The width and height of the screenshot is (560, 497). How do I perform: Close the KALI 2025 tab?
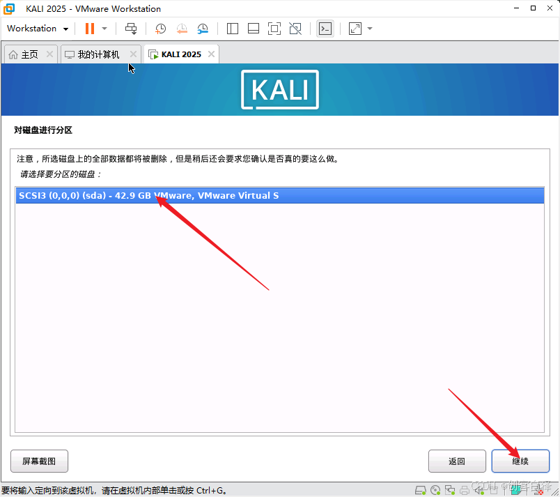pyautogui.click(x=212, y=54)
